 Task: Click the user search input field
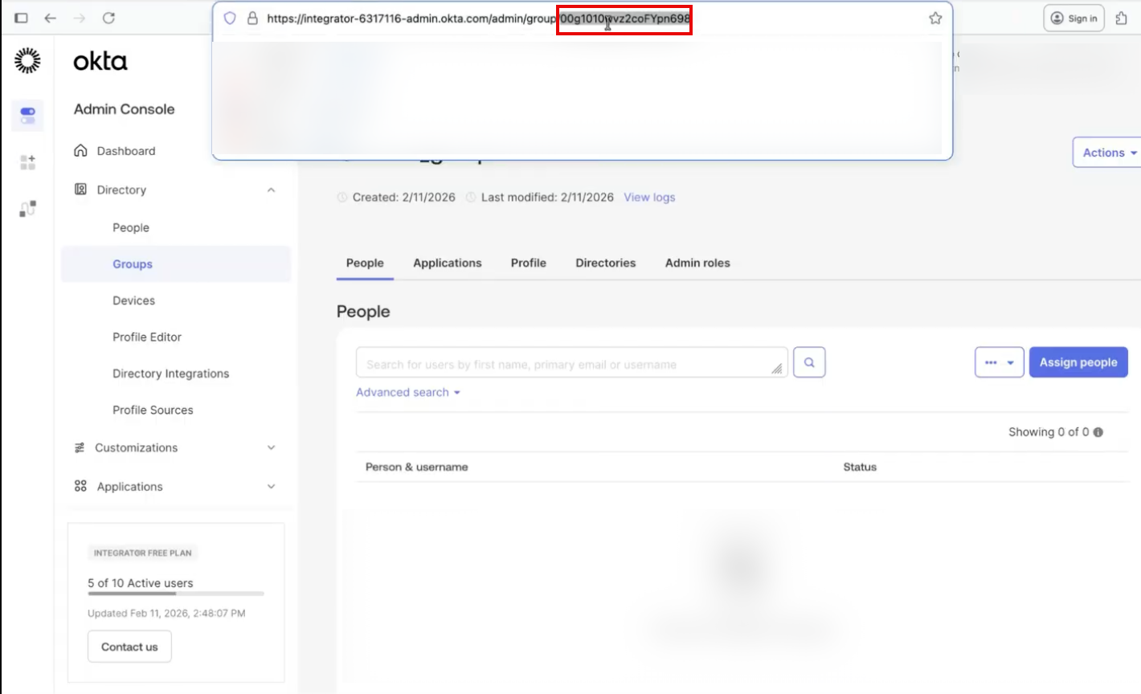[x=571, y=362]
